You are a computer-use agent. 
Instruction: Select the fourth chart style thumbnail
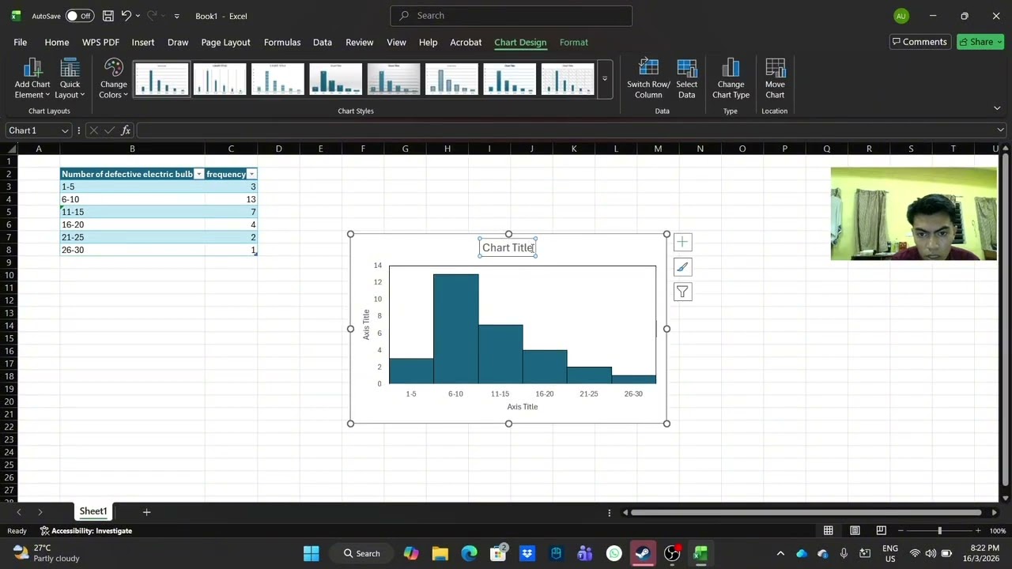[335, 80]
